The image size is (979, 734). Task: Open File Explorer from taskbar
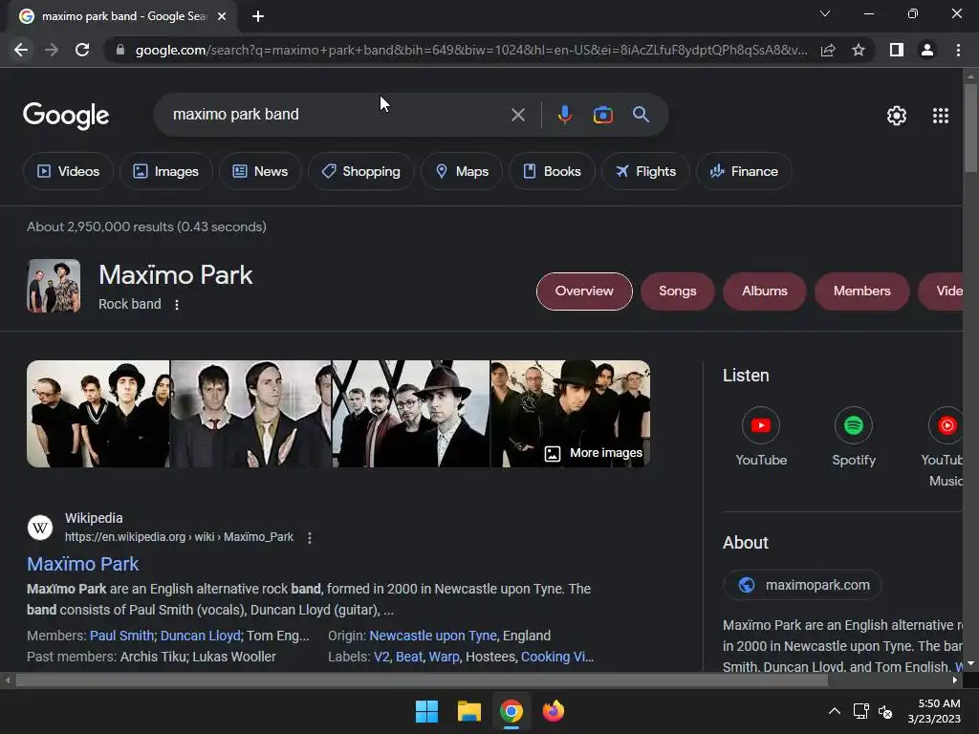pos(468,711)
